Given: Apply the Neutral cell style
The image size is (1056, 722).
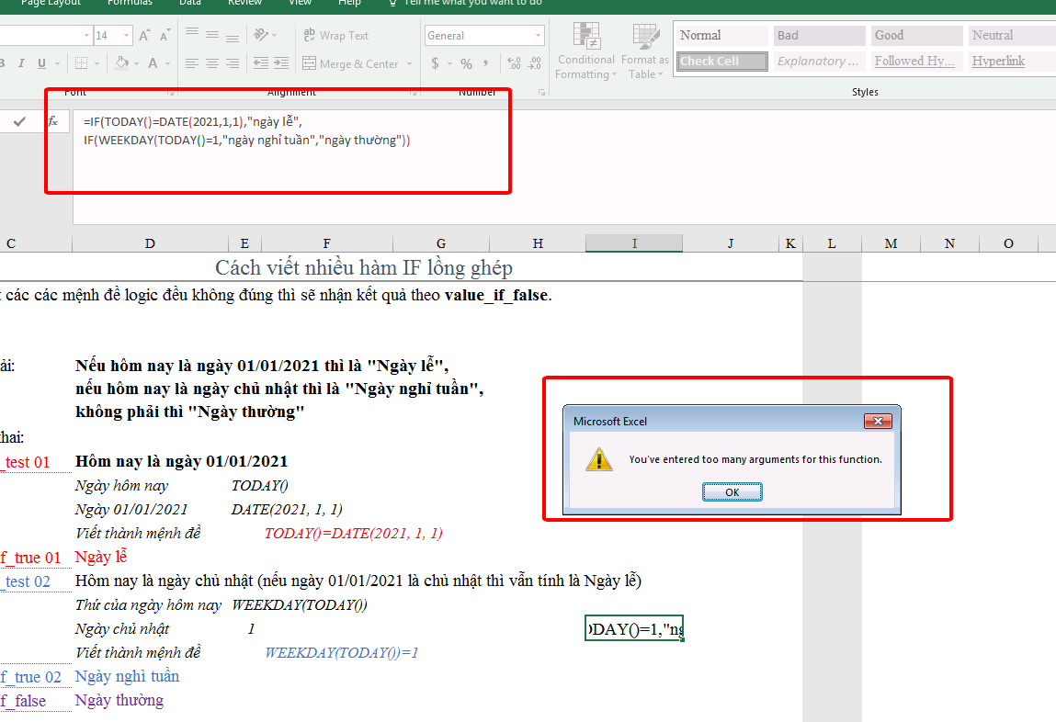Looking at the screenshot, I should pyautogui.click(x=1012, y=35).
